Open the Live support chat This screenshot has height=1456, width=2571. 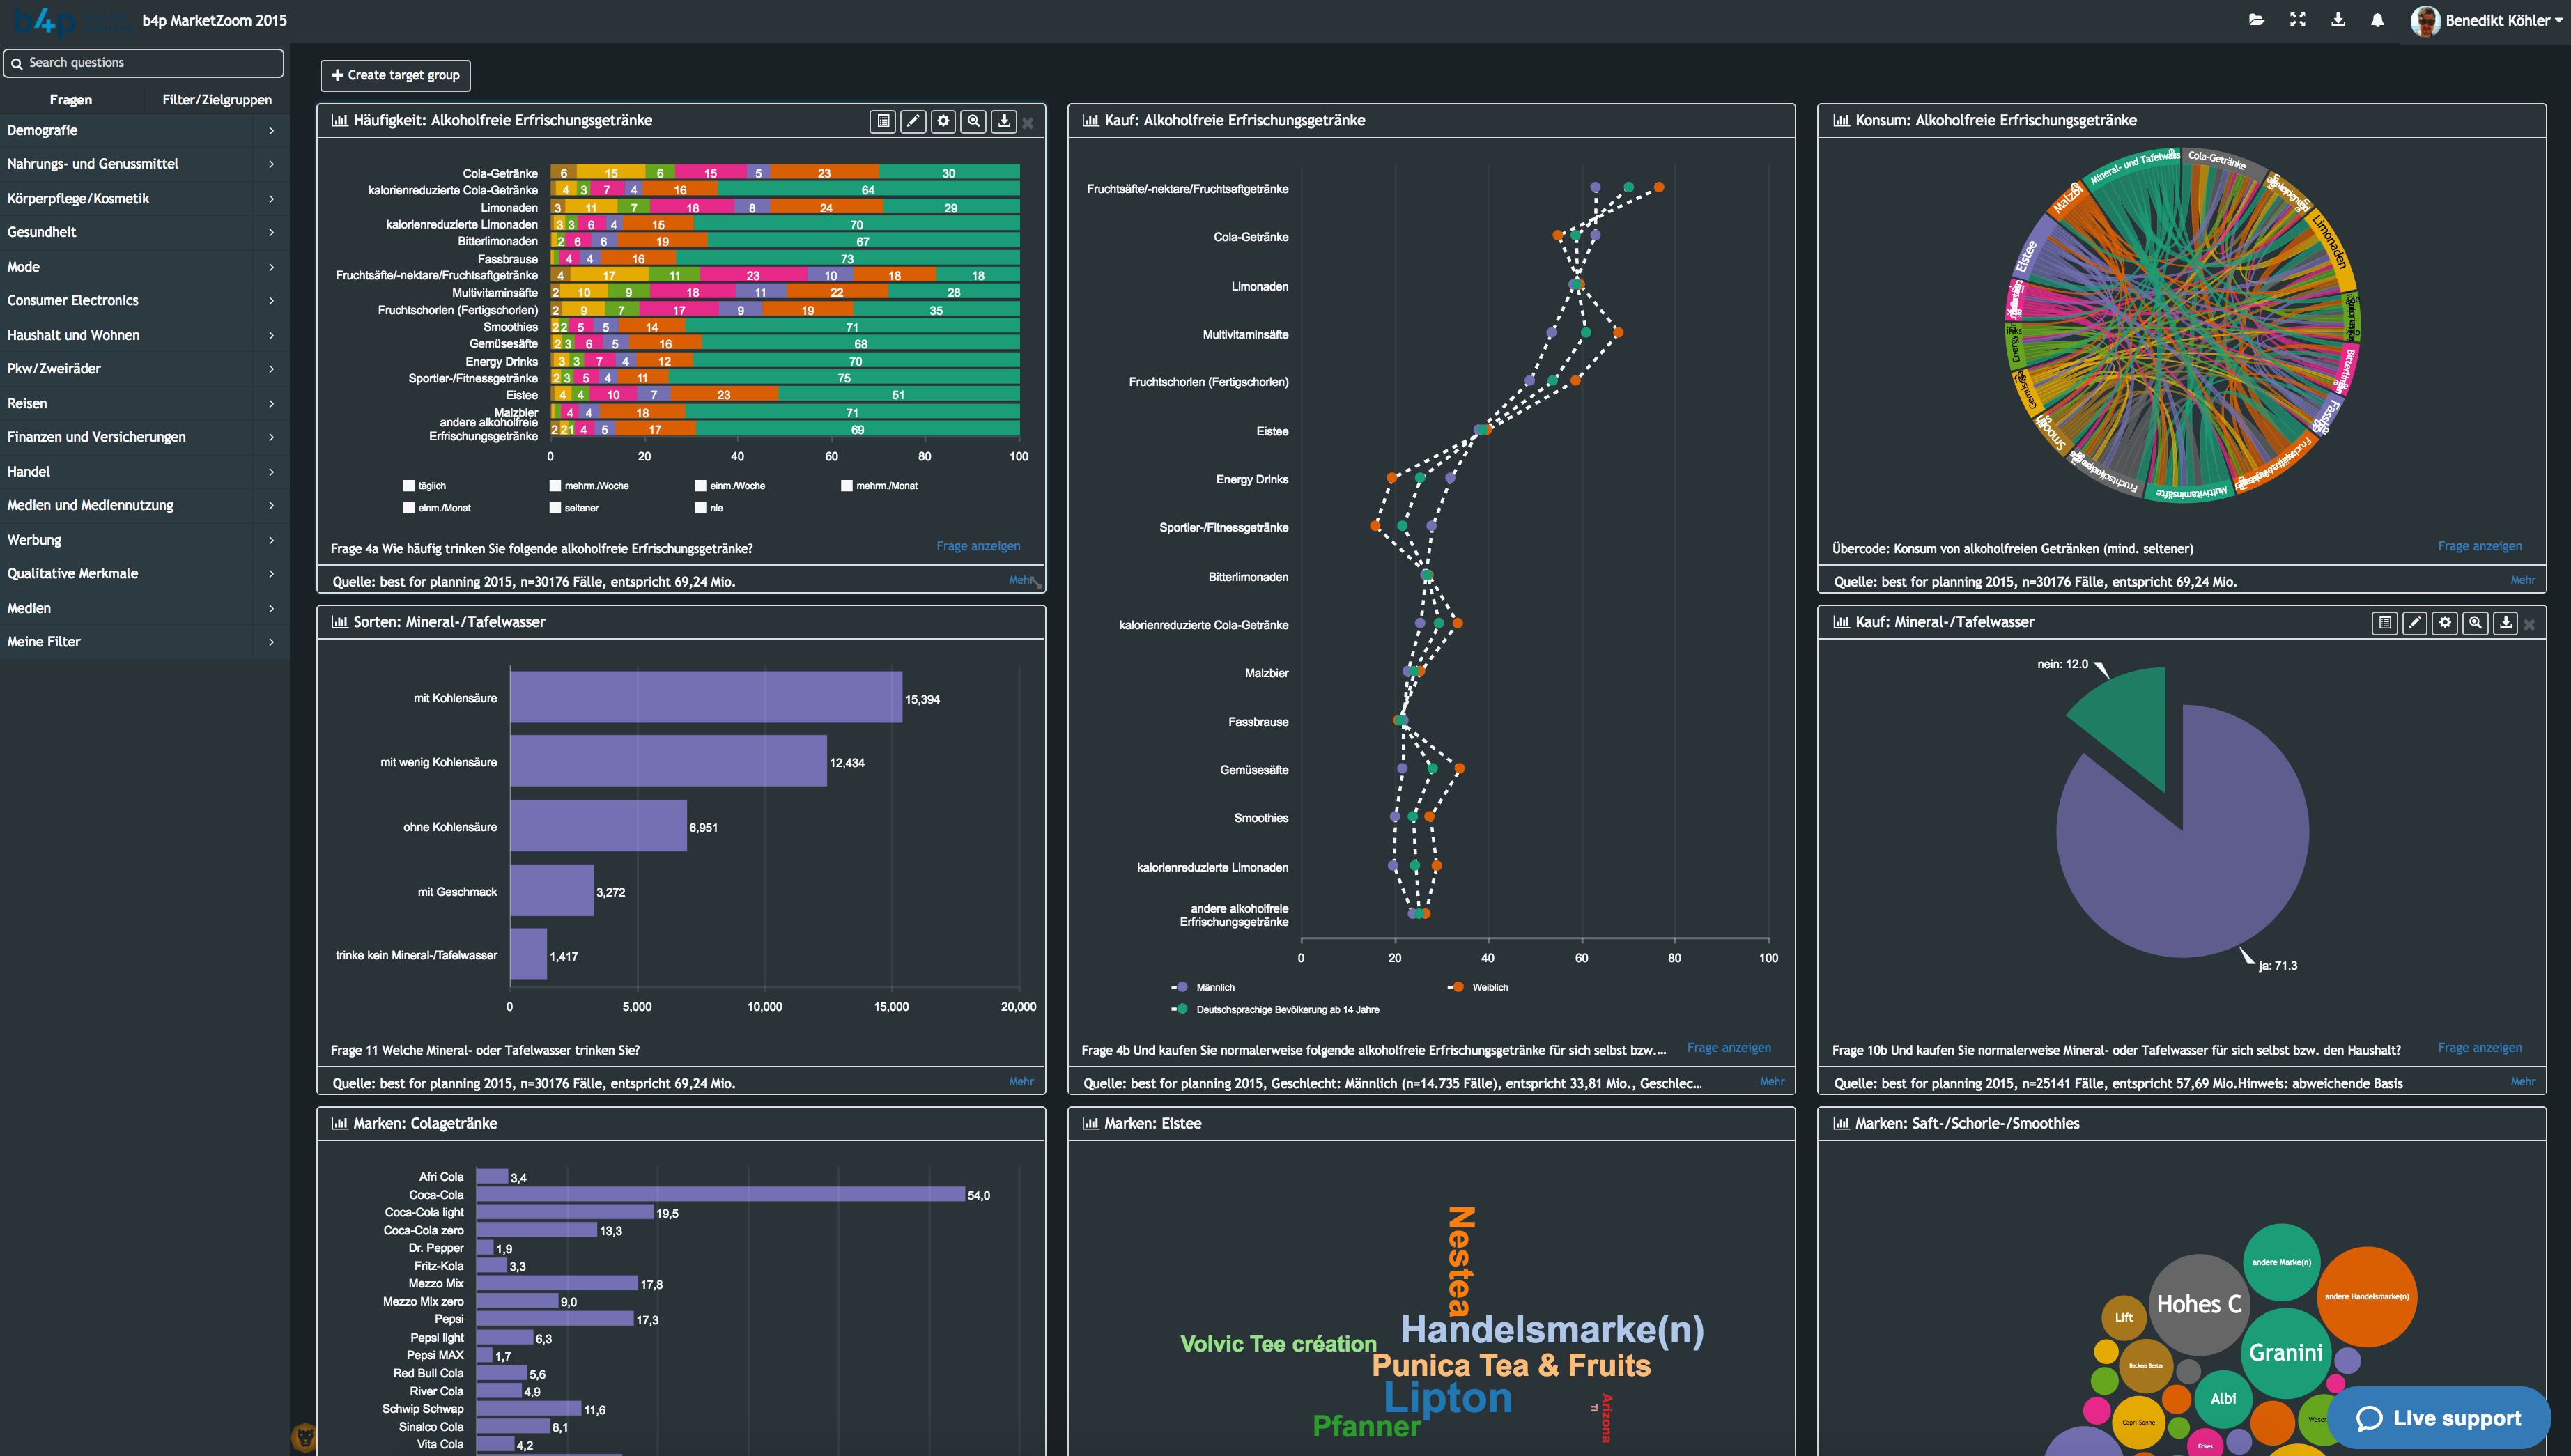pyautogui.click(x=2439, y=1417)
